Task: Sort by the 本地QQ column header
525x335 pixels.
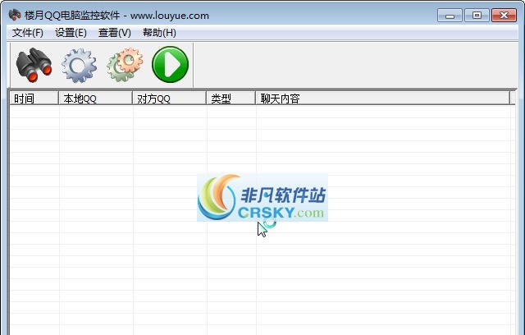Action: click(95, 99)
